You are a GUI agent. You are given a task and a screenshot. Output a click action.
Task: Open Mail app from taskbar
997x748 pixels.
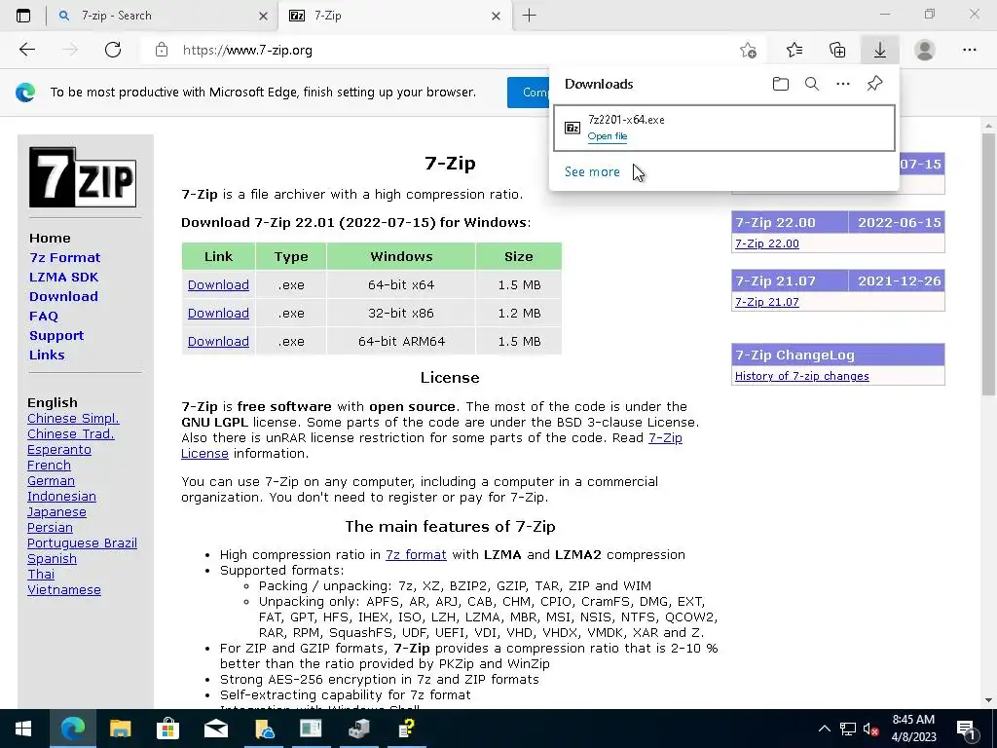tap(215, 729)
